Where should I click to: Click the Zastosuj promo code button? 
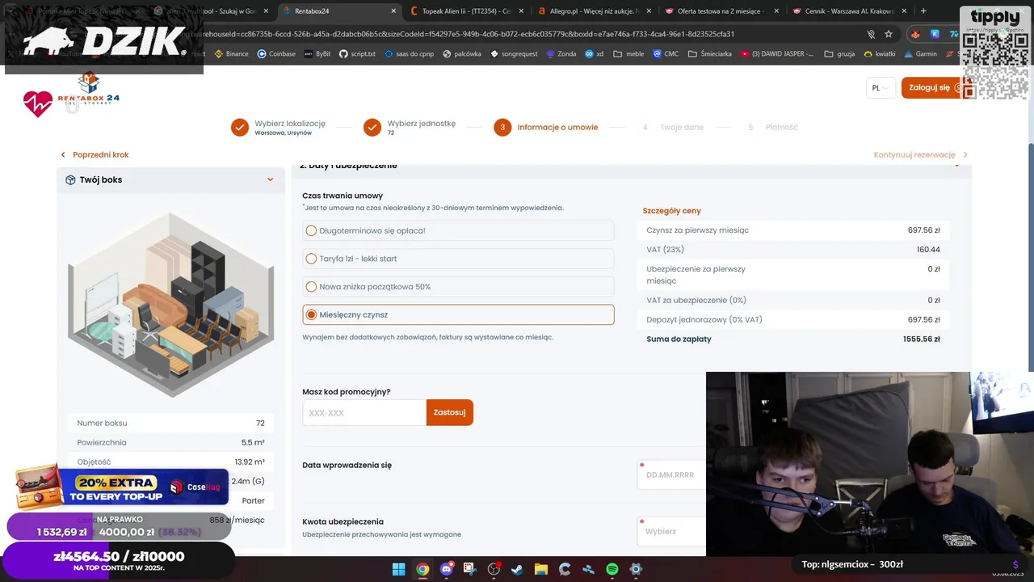pos(449,412)
